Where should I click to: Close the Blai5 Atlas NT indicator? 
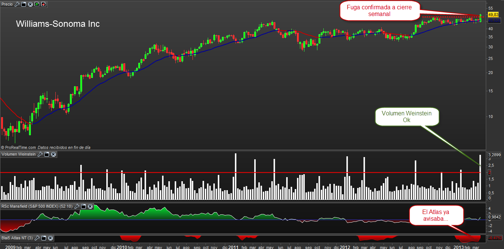point(51,238)
